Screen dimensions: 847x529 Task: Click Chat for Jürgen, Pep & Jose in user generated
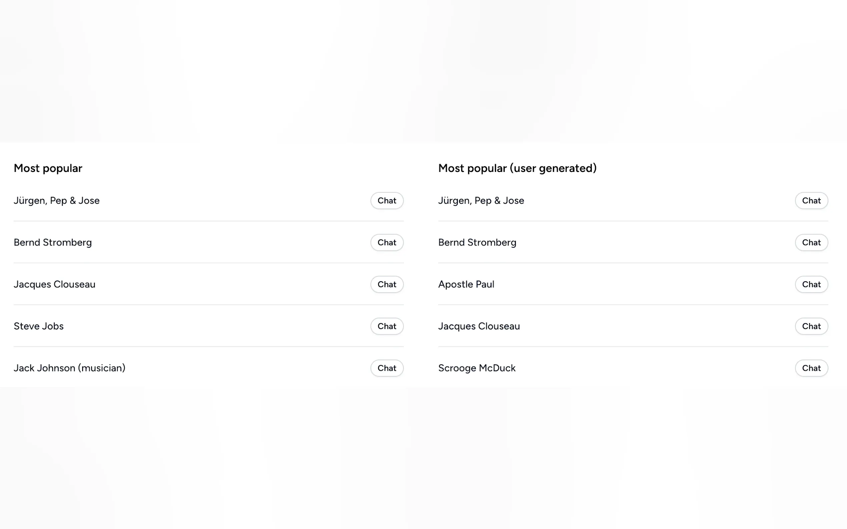pos(811,201)
